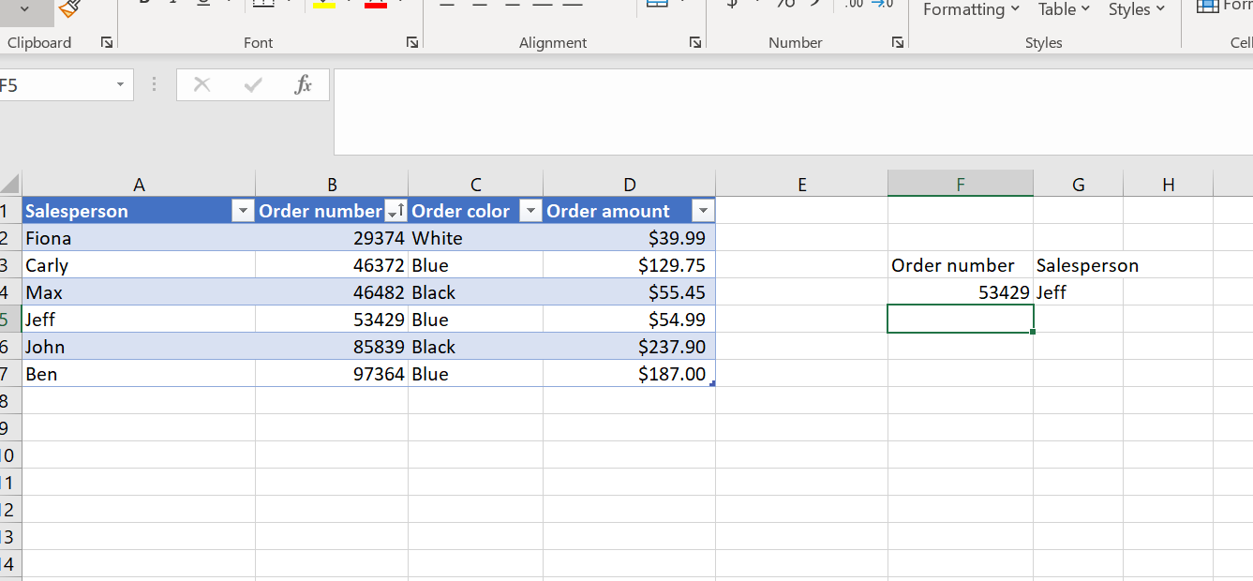Select Black cell in Max's row
This screenshot has width=1253, height=581.
[476, 292]
